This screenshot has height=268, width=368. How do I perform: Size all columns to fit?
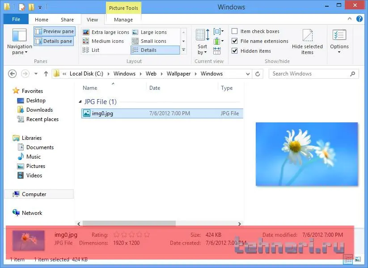(216, 50)
